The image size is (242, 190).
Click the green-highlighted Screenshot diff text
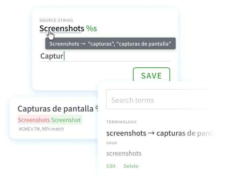point(66,120)
